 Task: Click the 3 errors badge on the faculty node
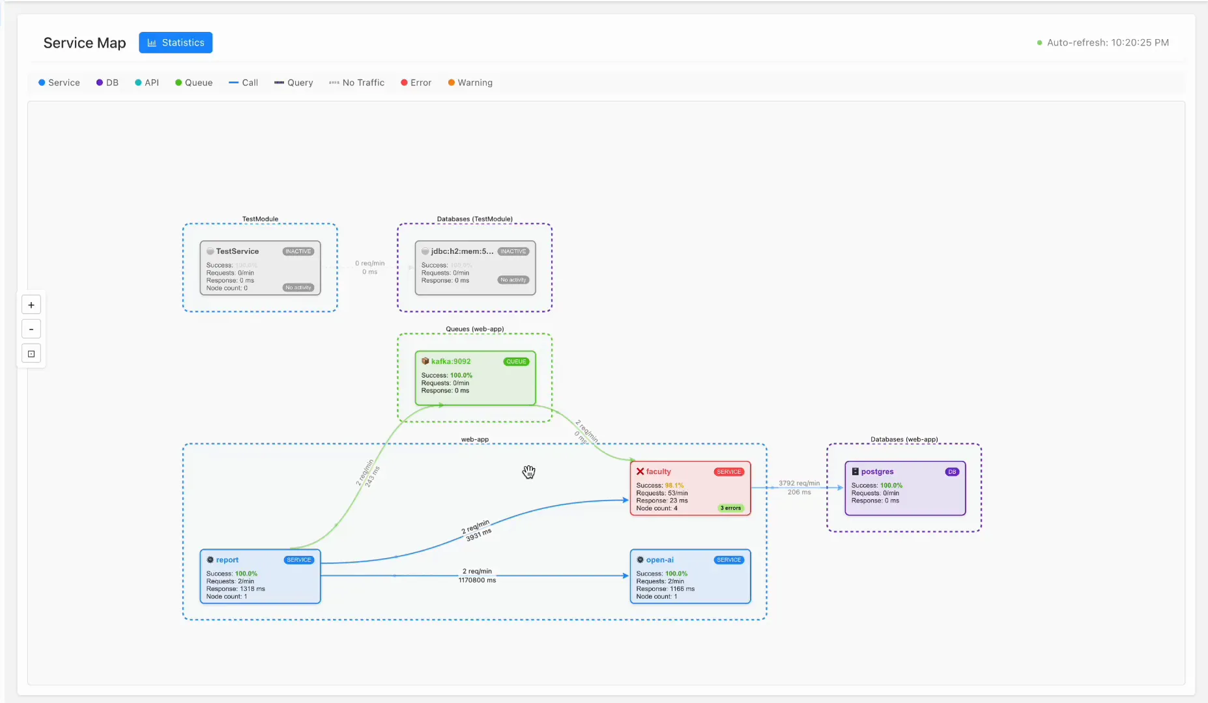point(730,508)
